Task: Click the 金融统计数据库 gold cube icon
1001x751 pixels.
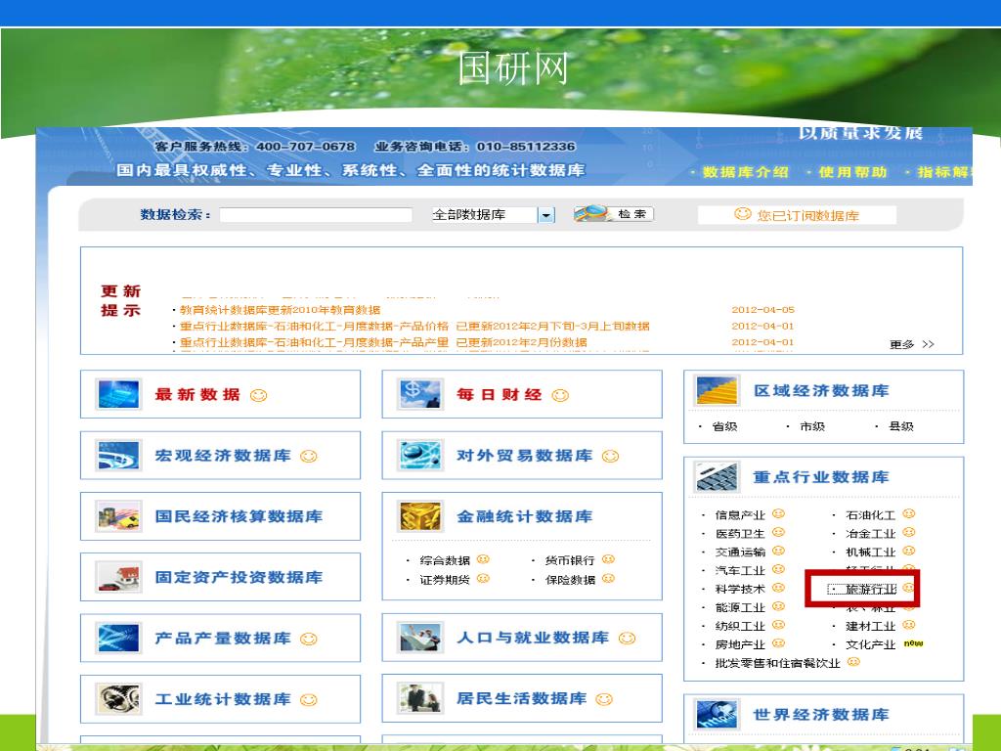Action: tap(419, 516)
